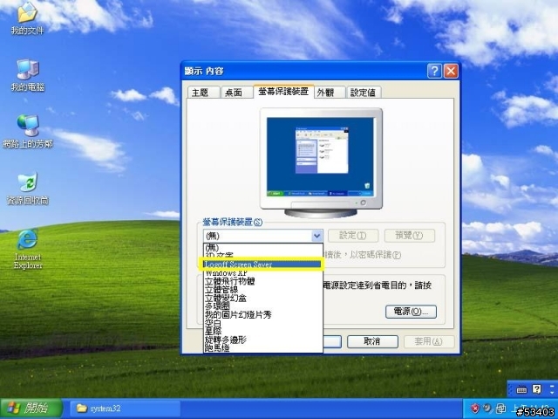Switch to system32 taskbar window

(x=125, y=409)
